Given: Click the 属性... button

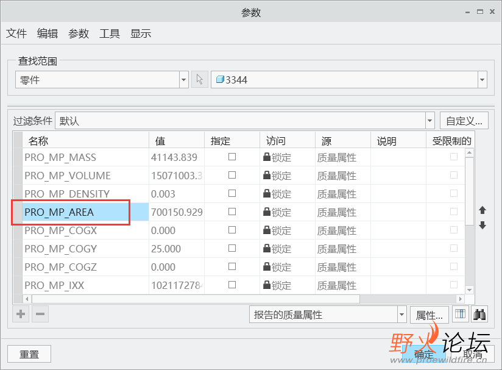Looking at the screenshot, I should [429, 315].
